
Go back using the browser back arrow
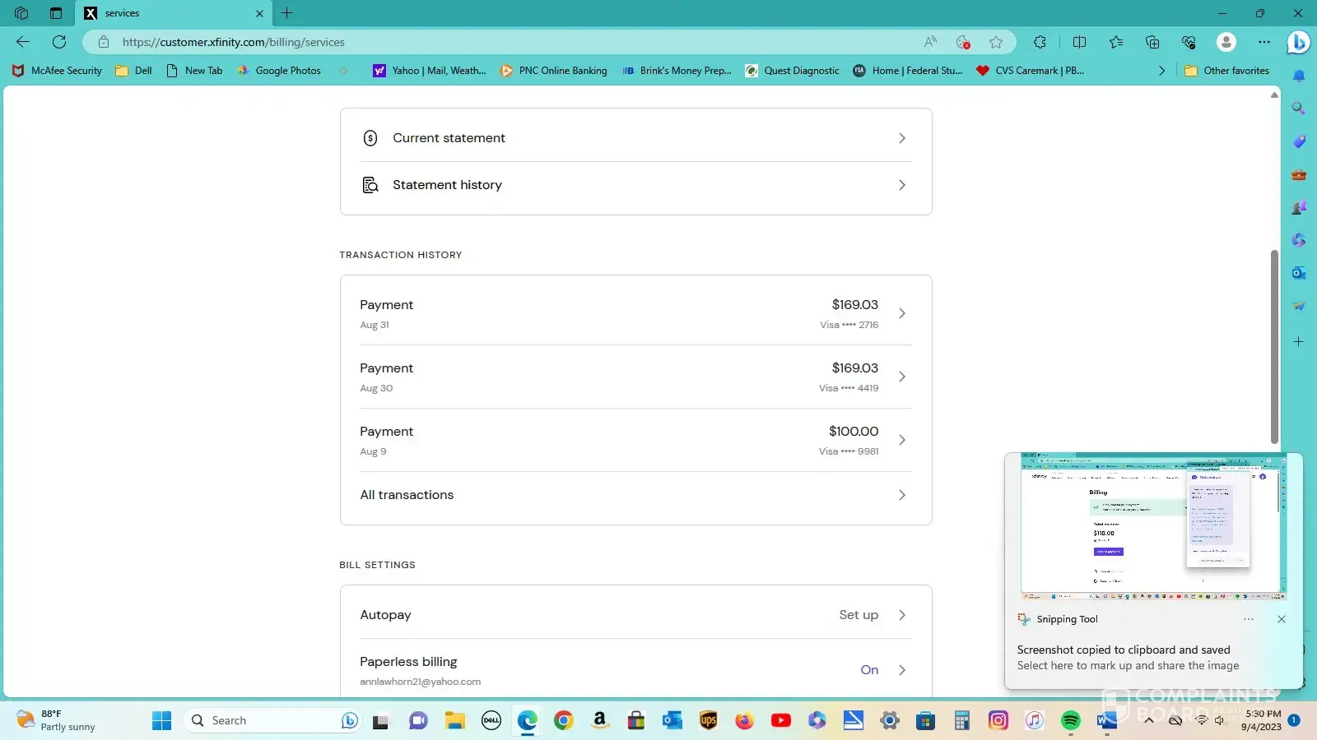tap(23, 42)
